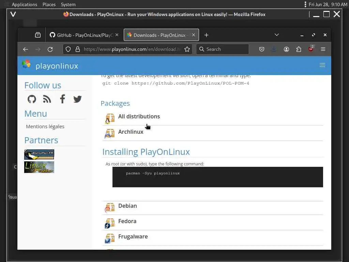Image resolution: width=349 pixels, height=262 pixels.
Task: Click the Fedora package box icon
Action: [110, 223]
